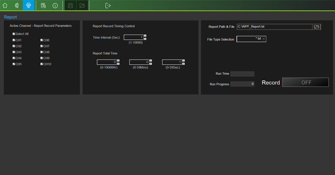
Task: Go to the Home screen icon
Action: 5,5
